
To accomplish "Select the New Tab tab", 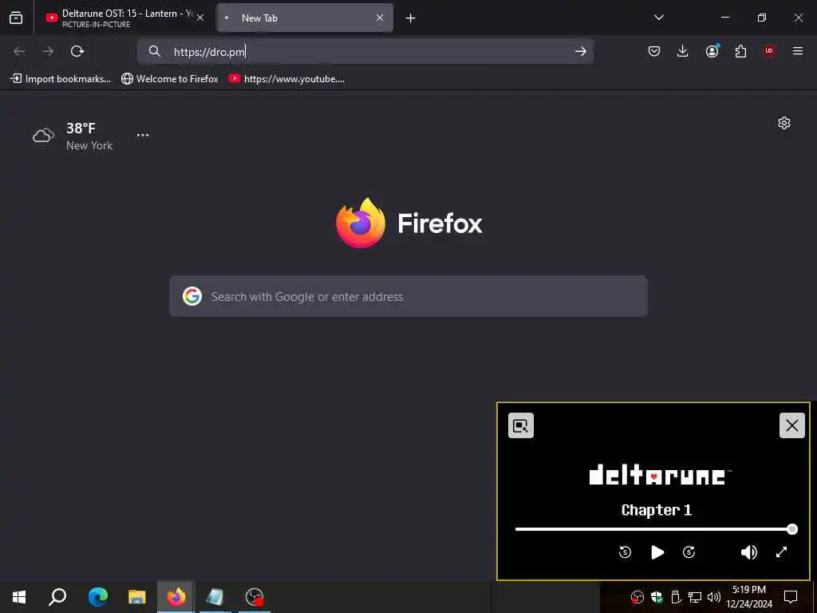I will pyautogui.click(x=304, y=18).
